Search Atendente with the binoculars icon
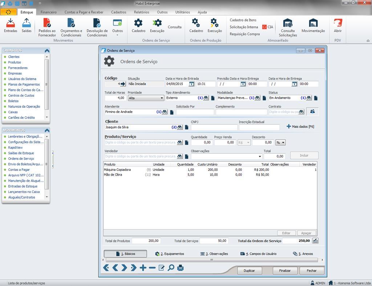Viewport: 372px width, 286px height. pyautogui.click(x=165, y=112)
